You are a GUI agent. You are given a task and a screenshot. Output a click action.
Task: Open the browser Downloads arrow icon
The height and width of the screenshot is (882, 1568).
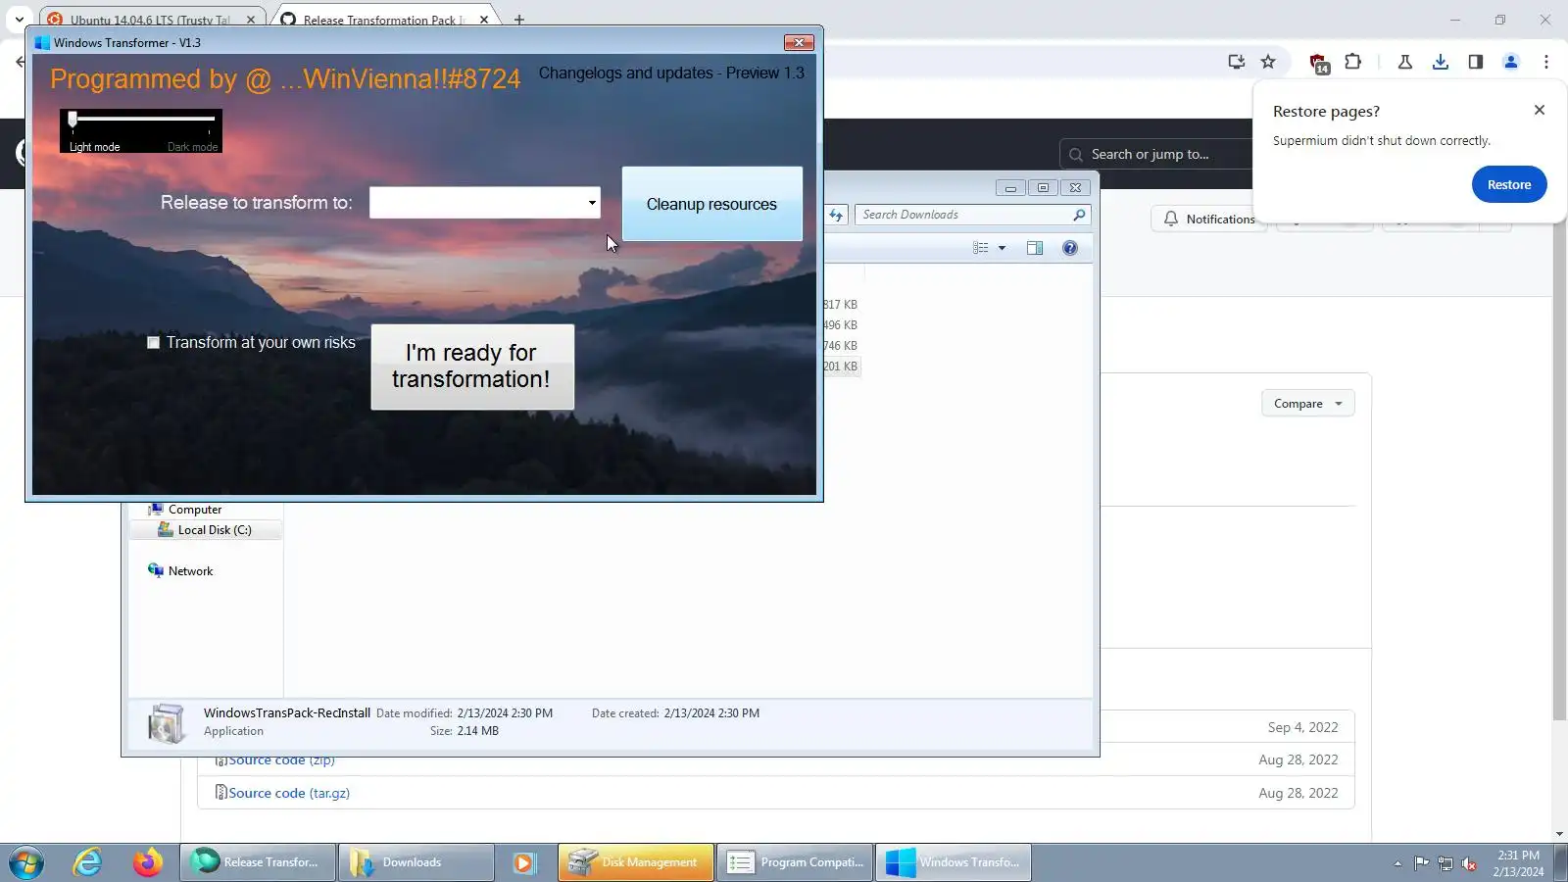1440,62
